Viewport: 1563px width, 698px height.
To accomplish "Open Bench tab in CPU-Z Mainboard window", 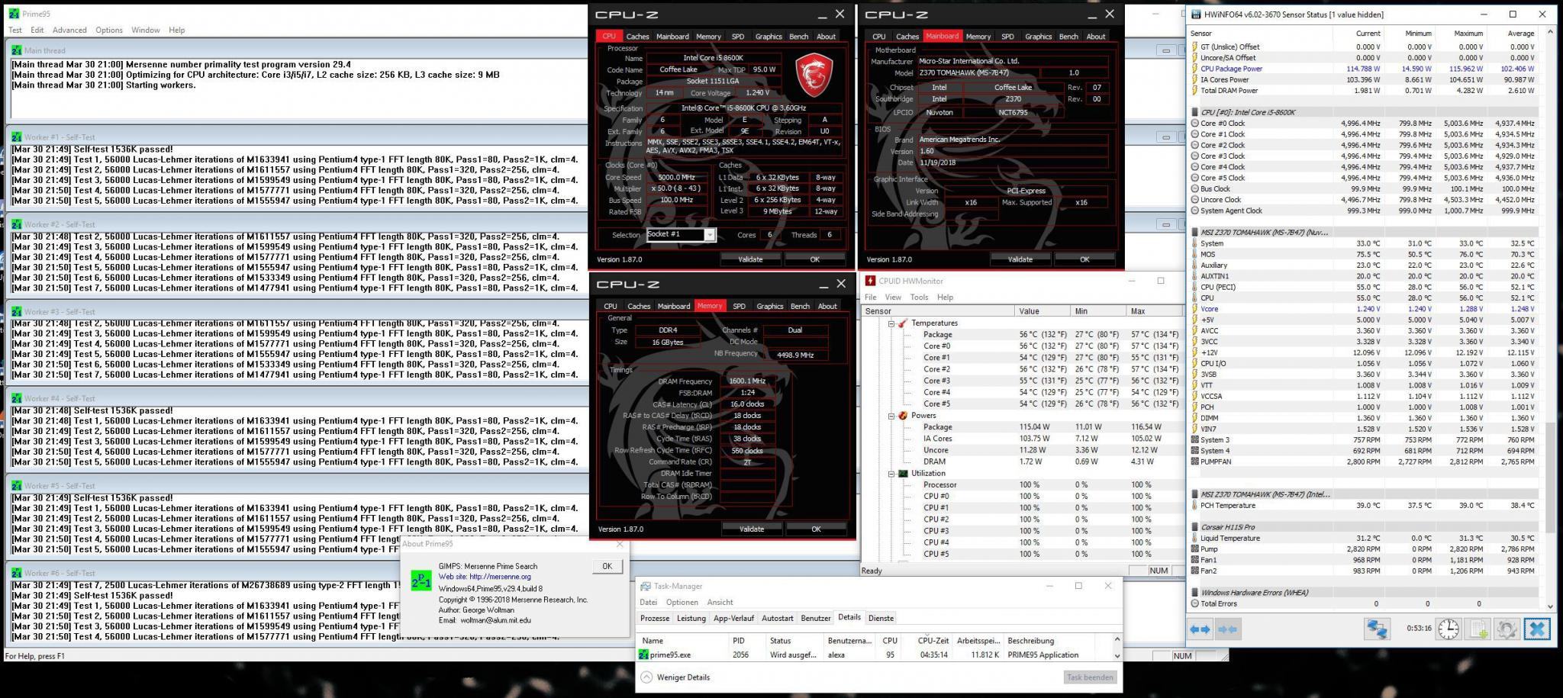I will pos(1068,37).
